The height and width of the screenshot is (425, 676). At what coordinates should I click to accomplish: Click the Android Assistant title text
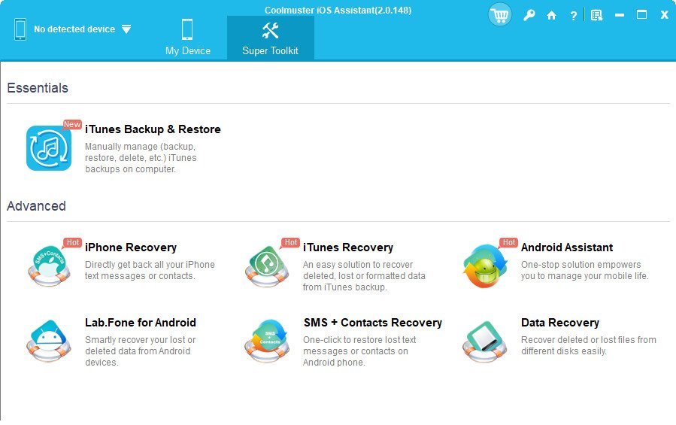(x=567, y=247)
